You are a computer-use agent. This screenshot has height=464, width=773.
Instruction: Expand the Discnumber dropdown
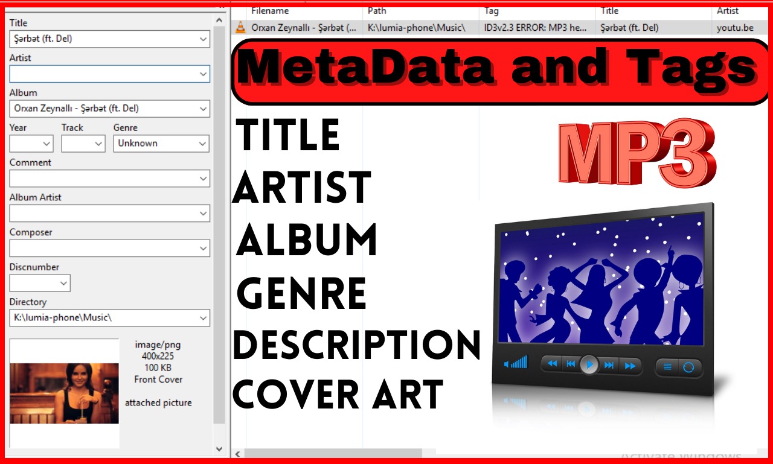tap(64, 283)
